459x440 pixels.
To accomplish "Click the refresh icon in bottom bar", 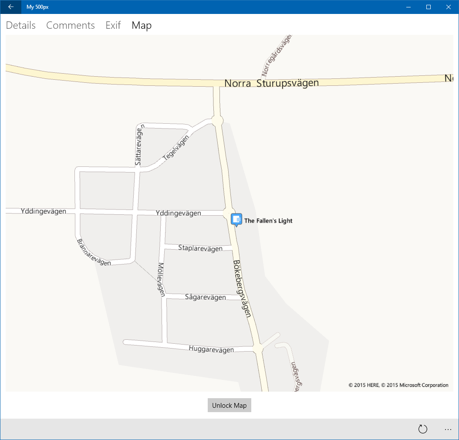I will tap(422, 429).
